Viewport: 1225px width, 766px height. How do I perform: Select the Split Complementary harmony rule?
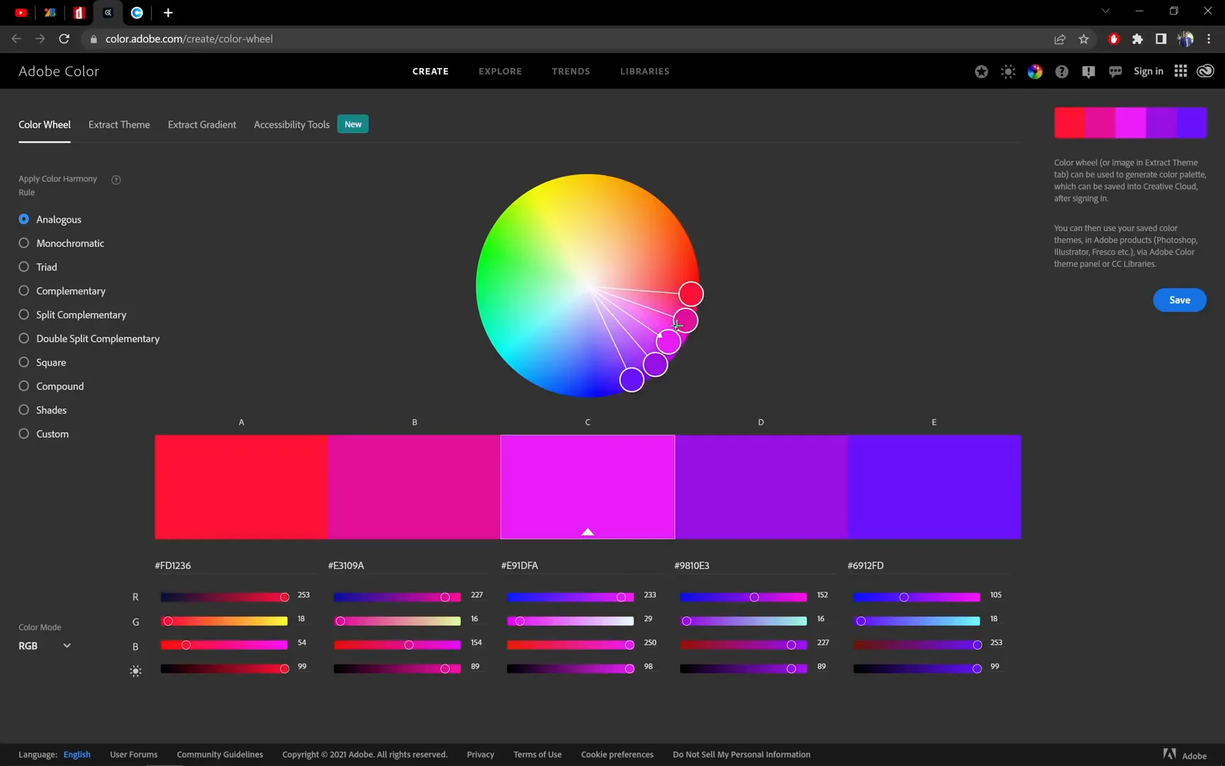pyautogui.click(x=73, y=315)
